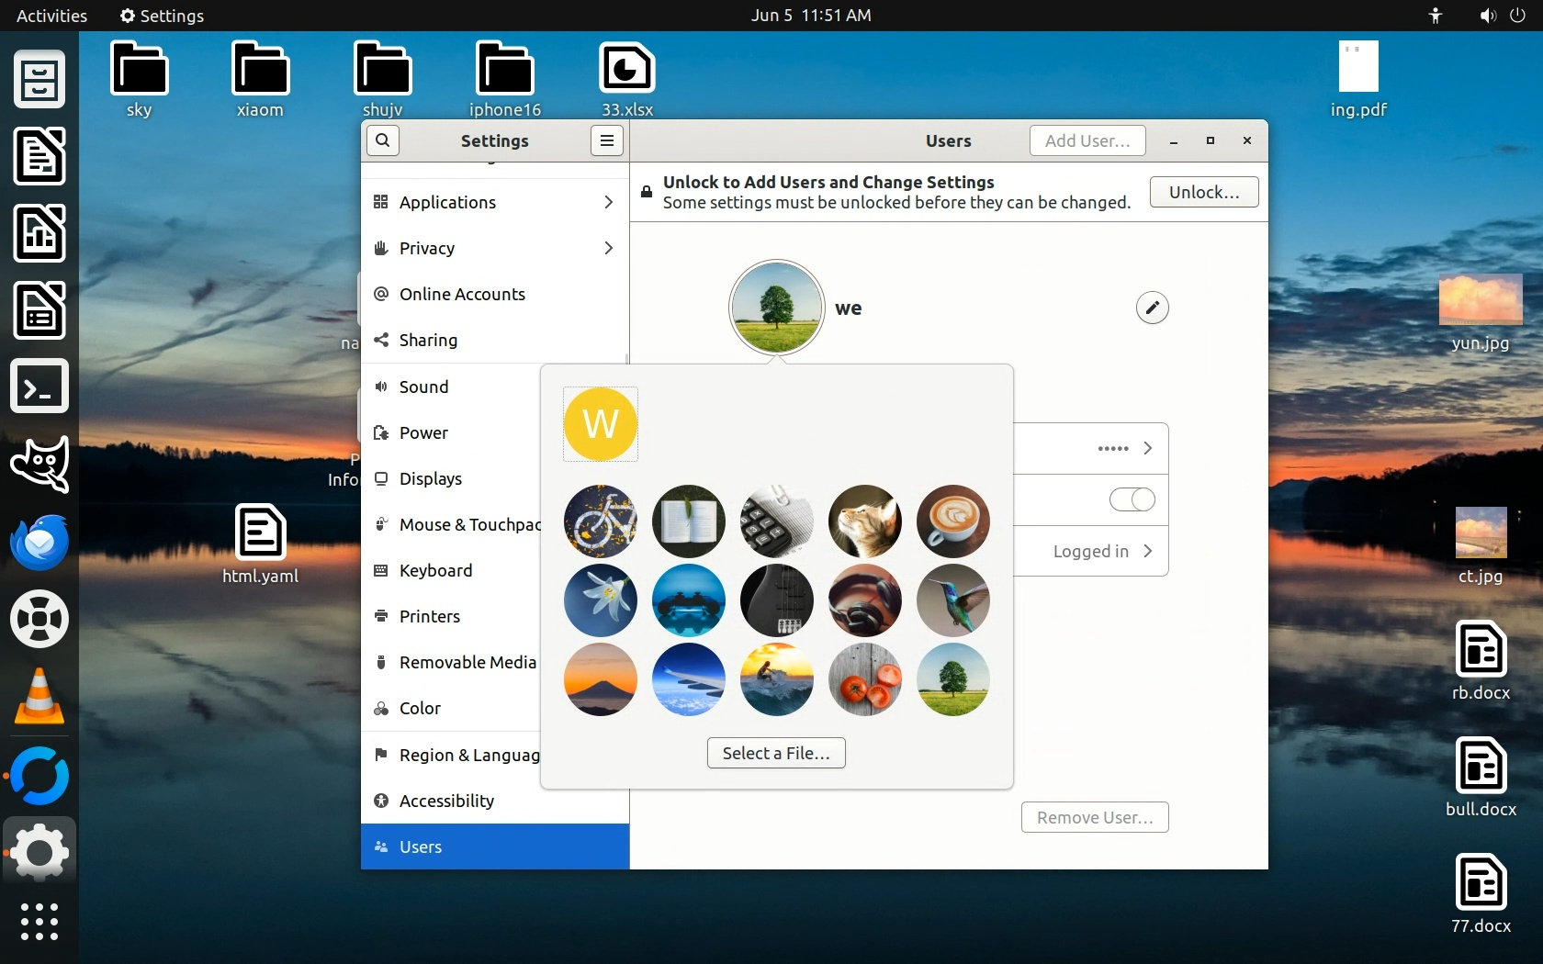Click the Unlock... button
1543x964 pixels.
pos(1203,192)
